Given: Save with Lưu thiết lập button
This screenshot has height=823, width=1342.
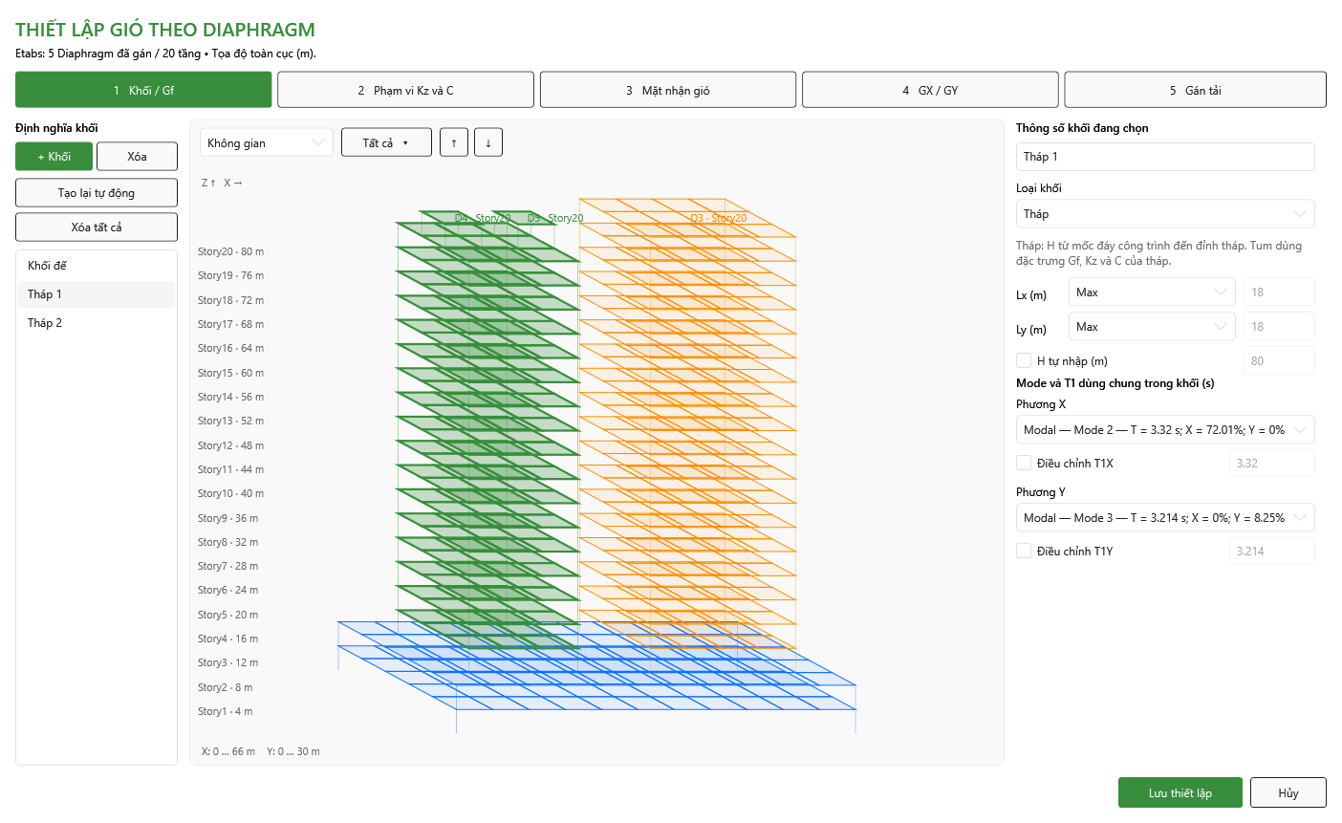Looking at the screenshot, I should click(x=1180, y=792).
